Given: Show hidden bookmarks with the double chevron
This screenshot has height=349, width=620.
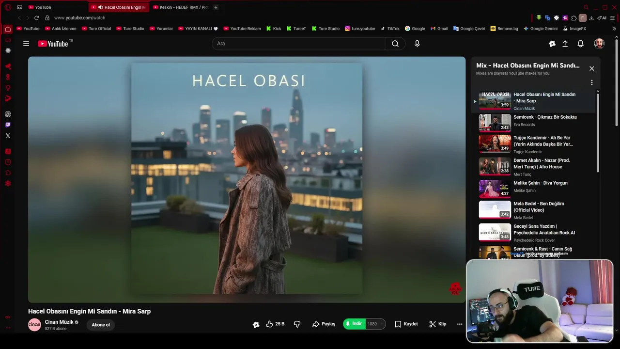Looking at the screenshot, I should [614, 29].
